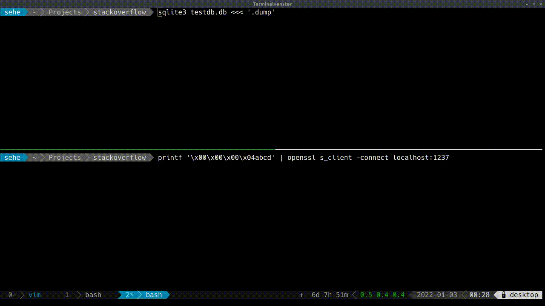Image resolution: width=545 pixels, height=306 pixels.
Task: Click 's_client' in the openssl command
Action: pyautogui.click(x=336, y=158)
